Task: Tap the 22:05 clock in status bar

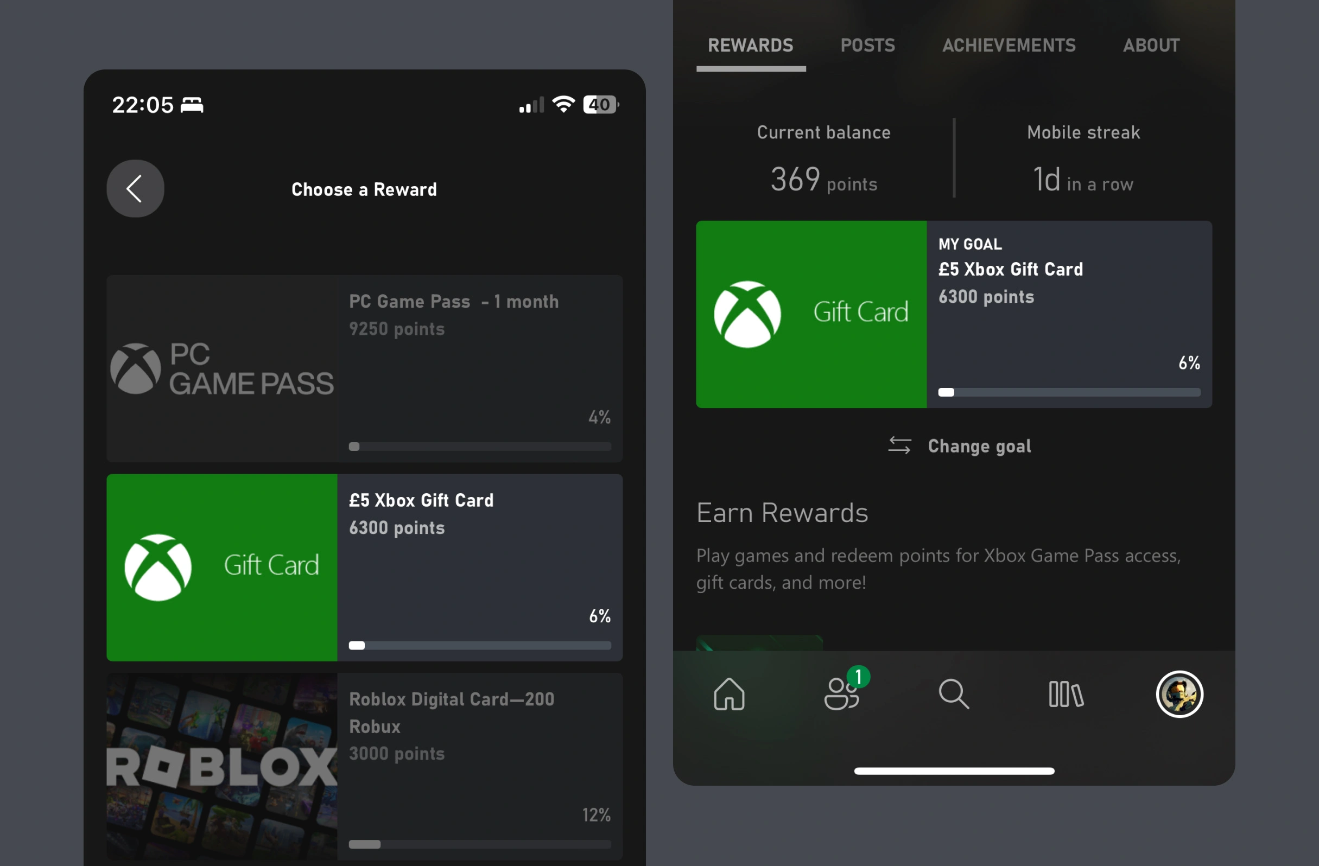Action: coord(143,105)
